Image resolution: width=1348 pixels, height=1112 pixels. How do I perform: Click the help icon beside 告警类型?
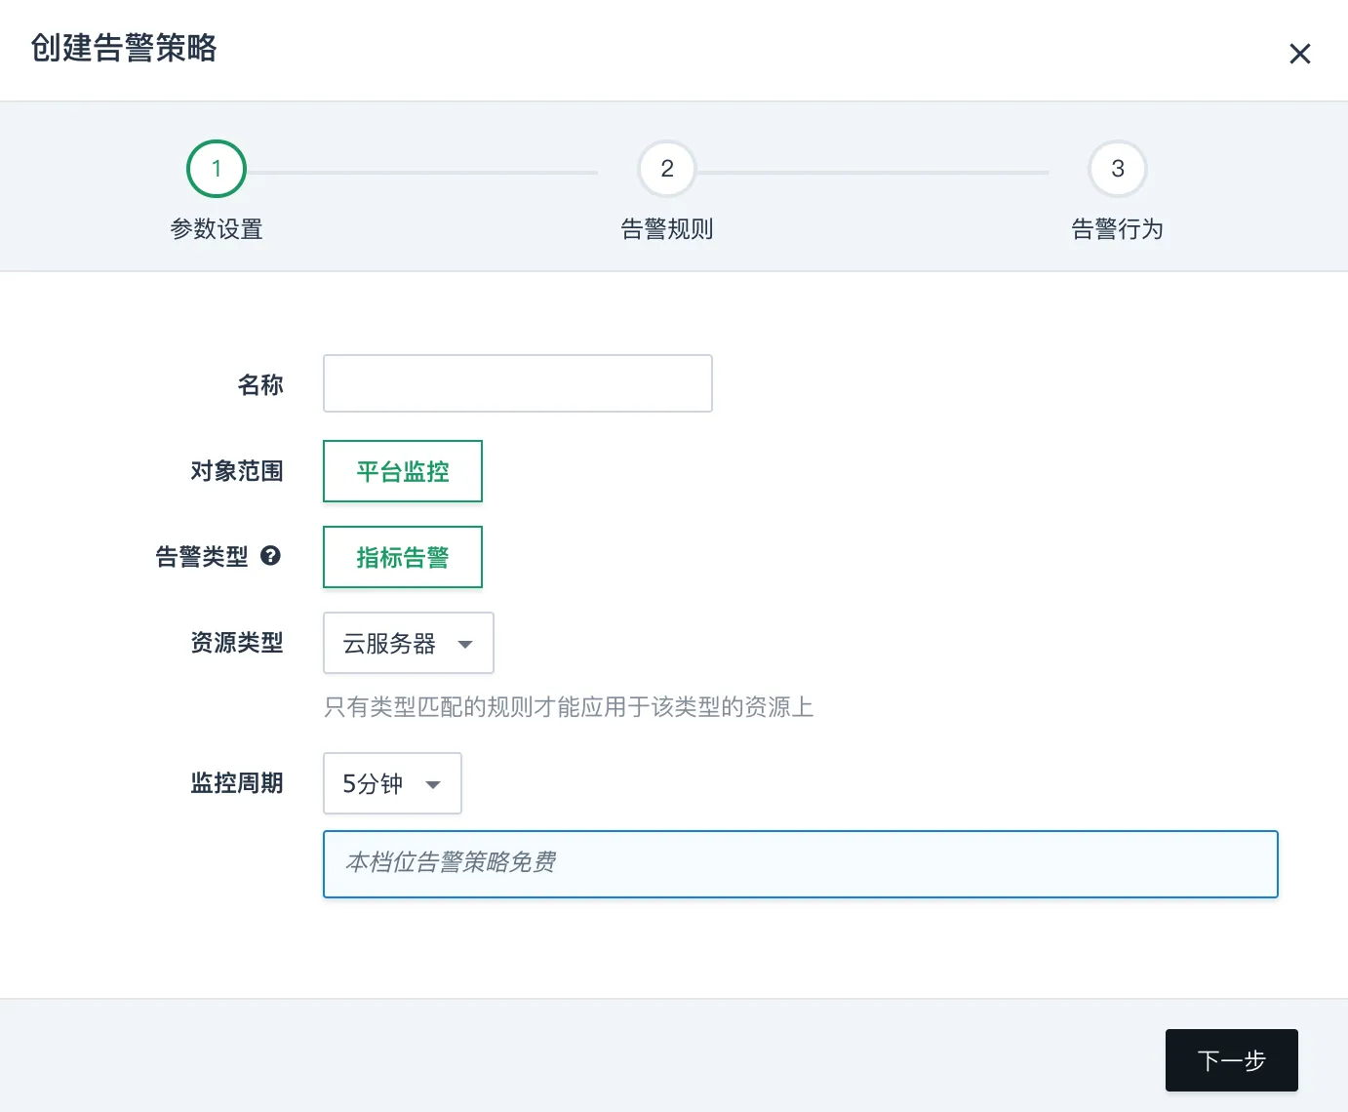tap(271, 556)
